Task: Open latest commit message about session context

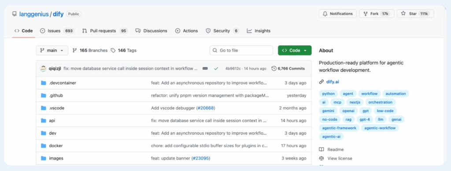Action: coord(131,68)
